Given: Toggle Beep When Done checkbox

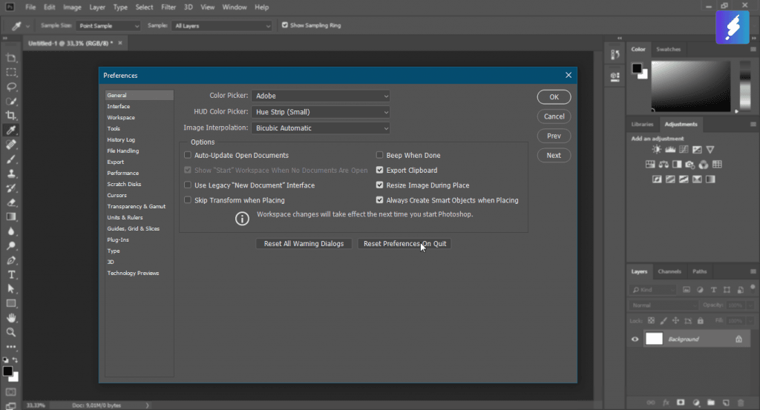Looking at the screenshot, I should click(x=380, y=156).
